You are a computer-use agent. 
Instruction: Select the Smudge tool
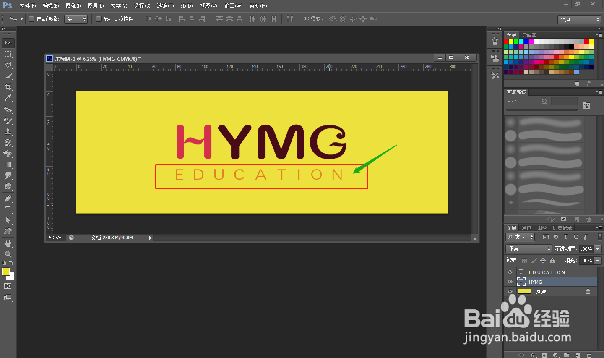[x=8, y=175]
